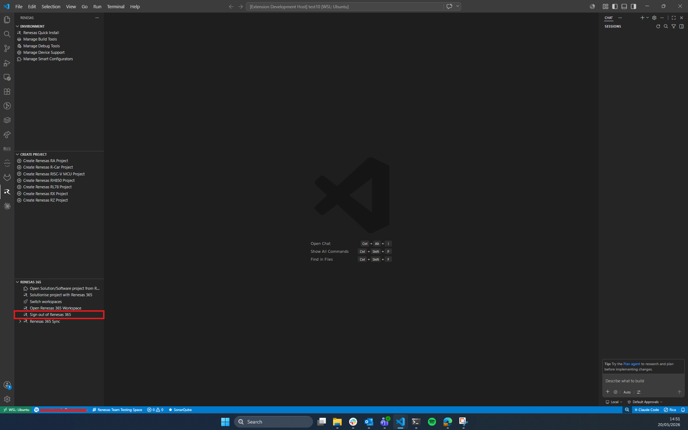The width and height of the screenshot is (688, 430).
Task: Open the new chat dropdown arrow
Action: click(647, 18)
